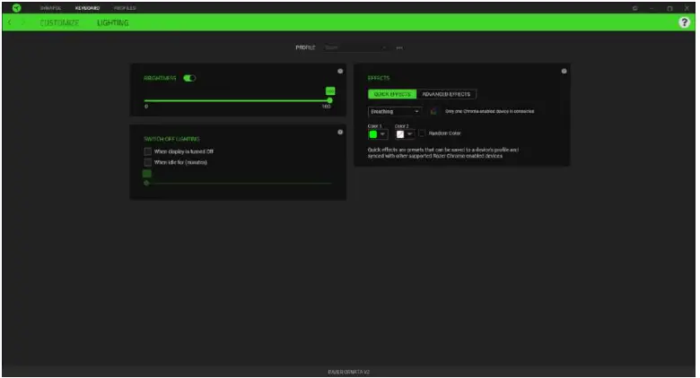Check the Random Color checkbox
Screen dimensions: 700x378
pos(422,133)
